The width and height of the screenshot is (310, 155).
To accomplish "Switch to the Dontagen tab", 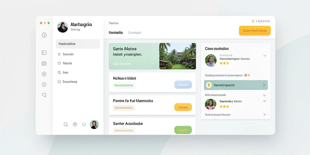I will click(x=134, y=33).
